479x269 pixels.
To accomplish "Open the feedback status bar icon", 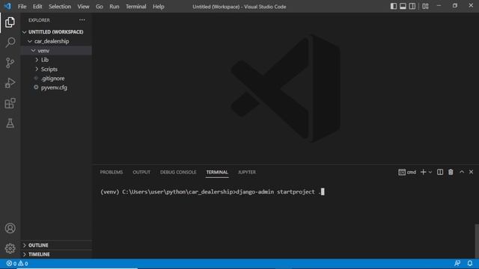I will [457, 263].
